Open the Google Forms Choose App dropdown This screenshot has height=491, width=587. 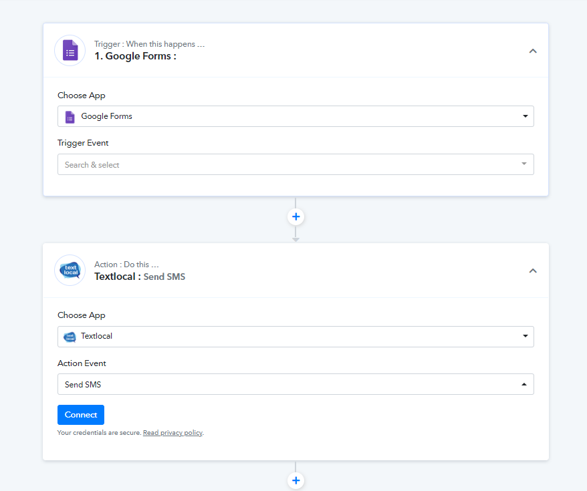(296, 116)
